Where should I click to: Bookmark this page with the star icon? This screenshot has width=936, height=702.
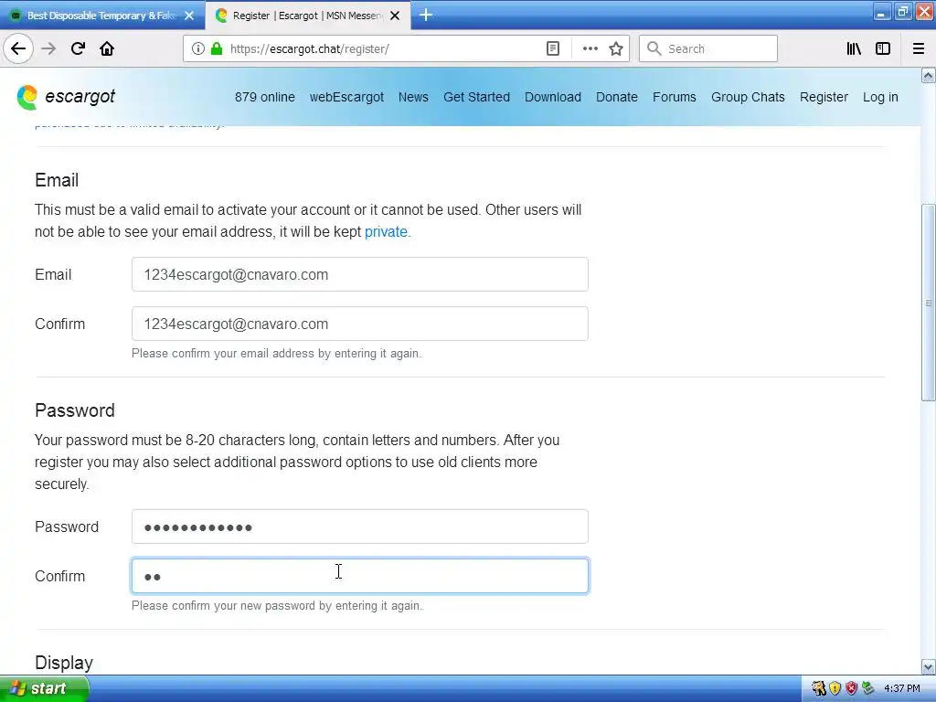(616, 48)
